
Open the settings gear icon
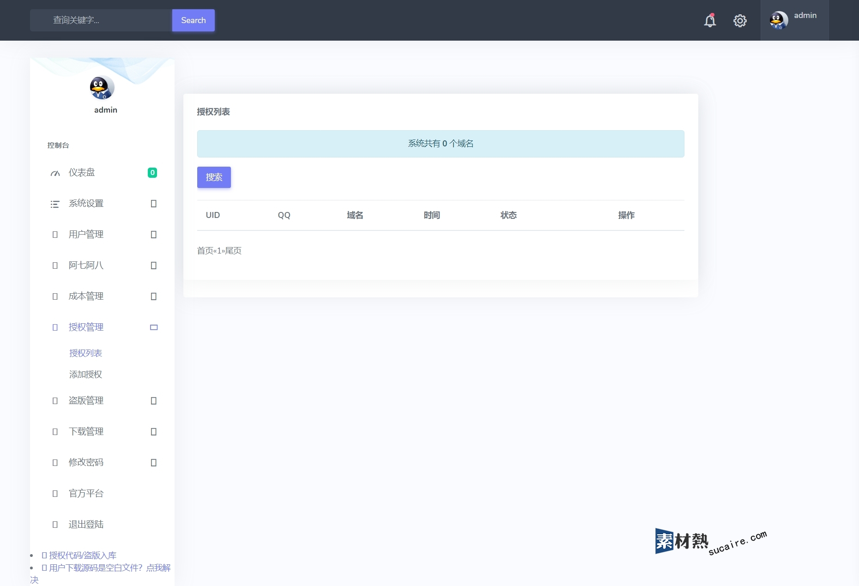(x=740, y=21)
